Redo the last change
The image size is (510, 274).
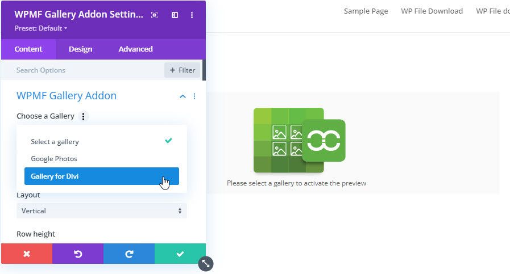[129, 254]
